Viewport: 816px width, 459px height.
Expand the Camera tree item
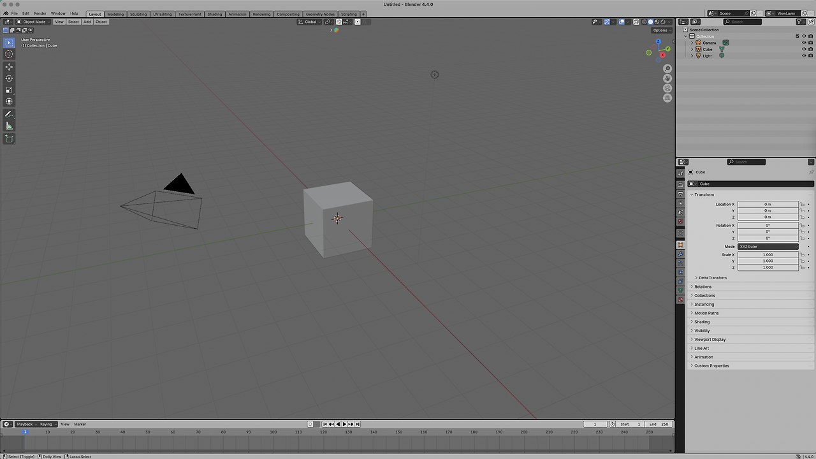point(692,43)
